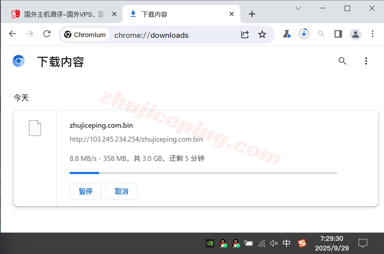Viewport: 384px width, 254px height.
Task: Open the Chromium Experiments flask icon
Action: [287, 34]
